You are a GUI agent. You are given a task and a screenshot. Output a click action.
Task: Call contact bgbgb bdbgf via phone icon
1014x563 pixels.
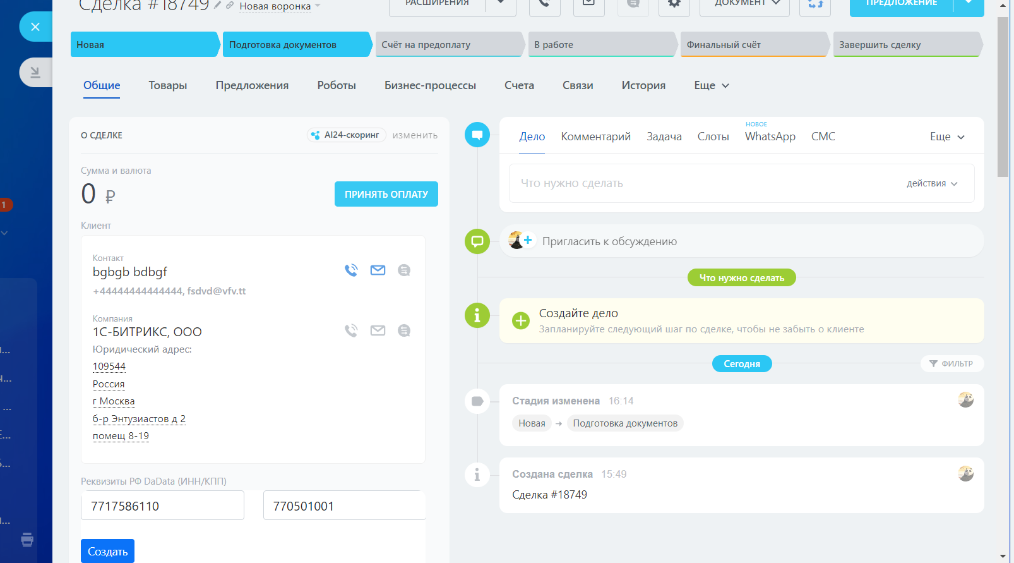[x=351, y=270]
